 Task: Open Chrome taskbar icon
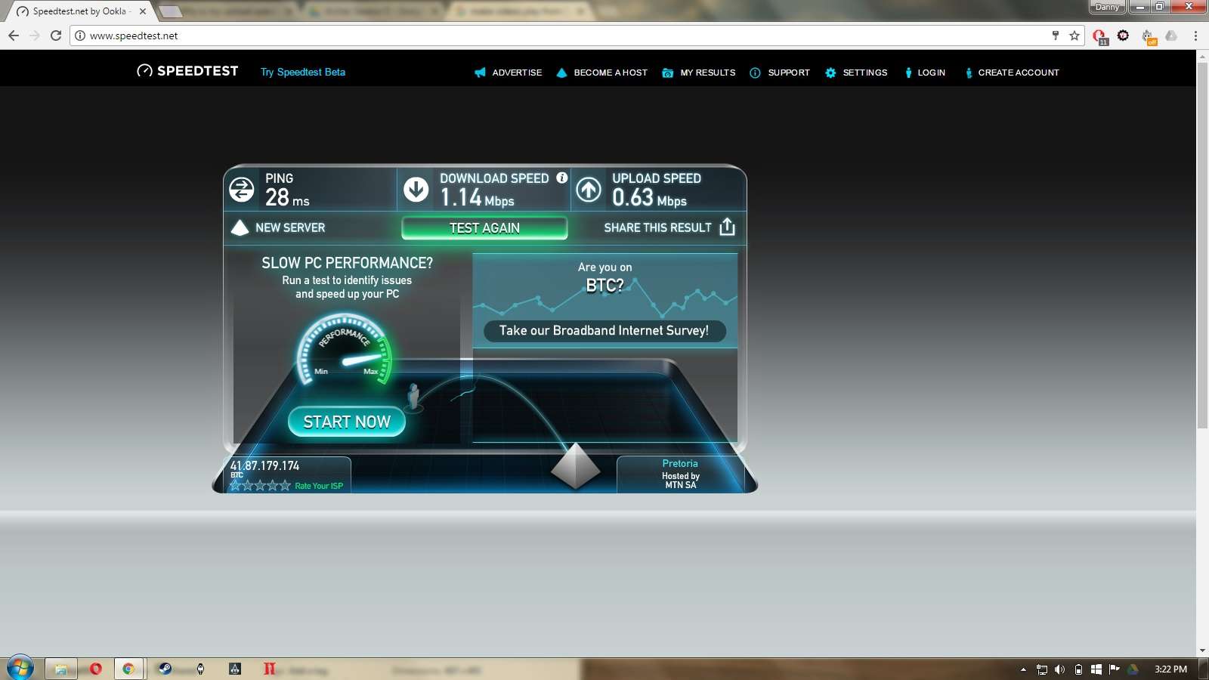pyautogui.click(x=128, y=669)
